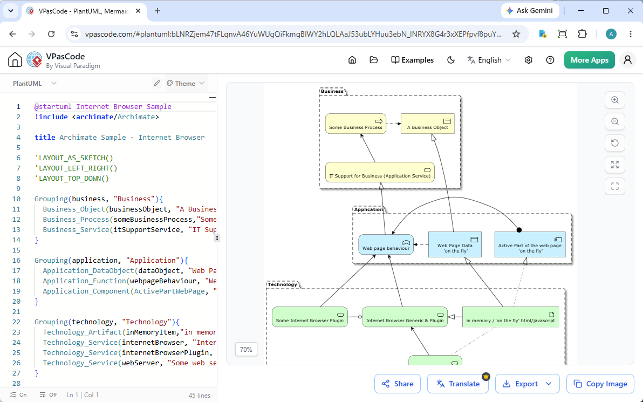Image resolution: width=643 pixels, height=402 pixels.
Task: Click the Grouping(business, "Business") line
Action: tap(99, 199)
